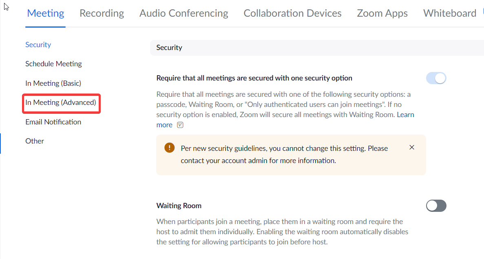The image size is (484, 259).
Task: Go to Collaboration Devices tab
Action: pos(292,13)
